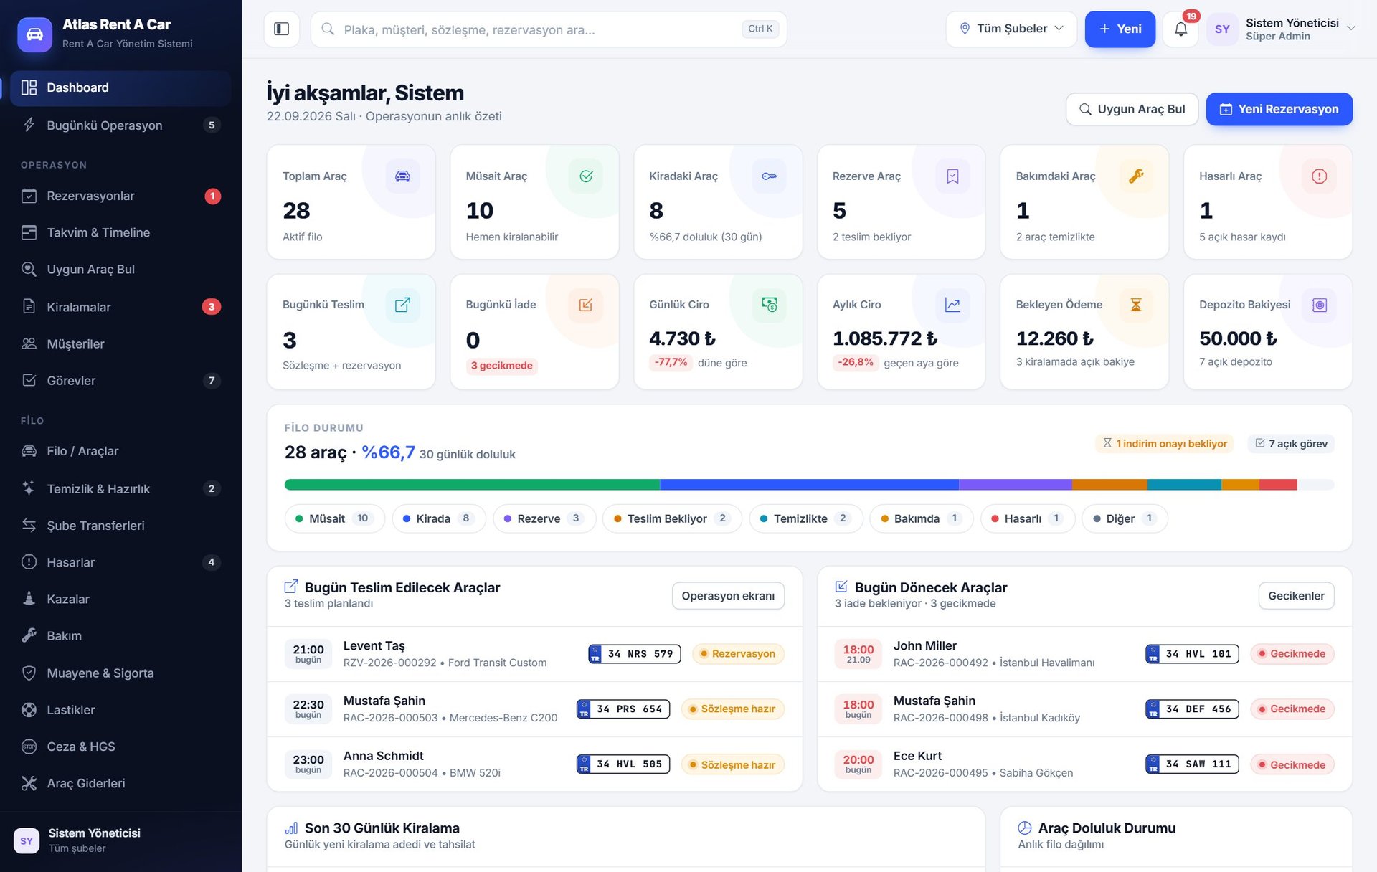The width and height of the screenshot is (1377, 872).
Task: Click the Rezerve Araç bookmark icon
Action: (952, 176)
